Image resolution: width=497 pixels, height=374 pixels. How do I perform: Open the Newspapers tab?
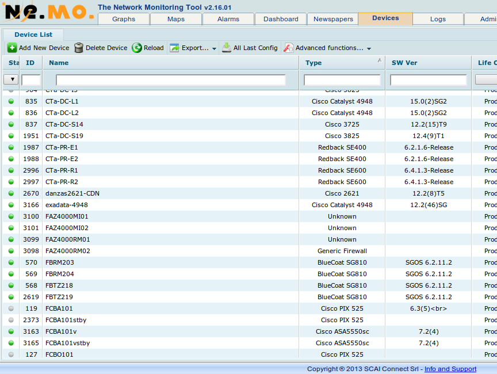click(333, 19)
